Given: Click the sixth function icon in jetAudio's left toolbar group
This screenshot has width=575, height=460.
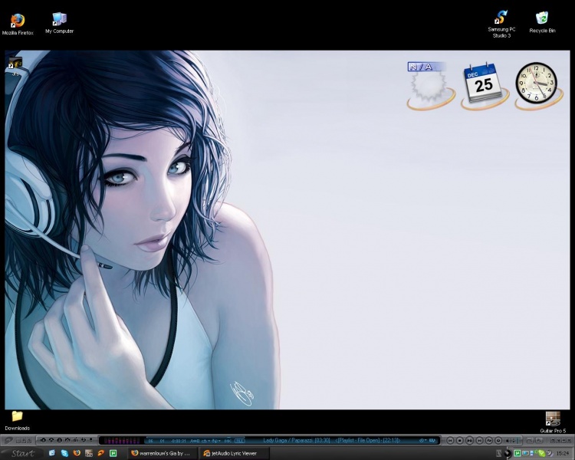Looking at the screenshot, I should pos(84,440).
